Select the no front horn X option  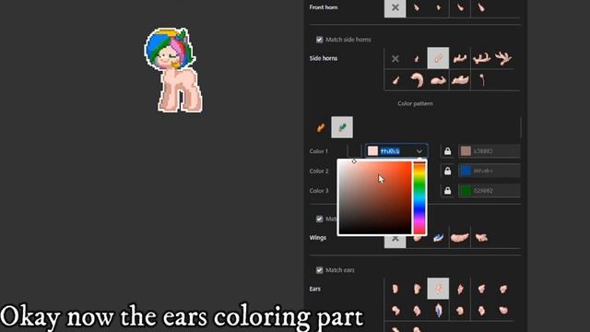tap(395, 8)
